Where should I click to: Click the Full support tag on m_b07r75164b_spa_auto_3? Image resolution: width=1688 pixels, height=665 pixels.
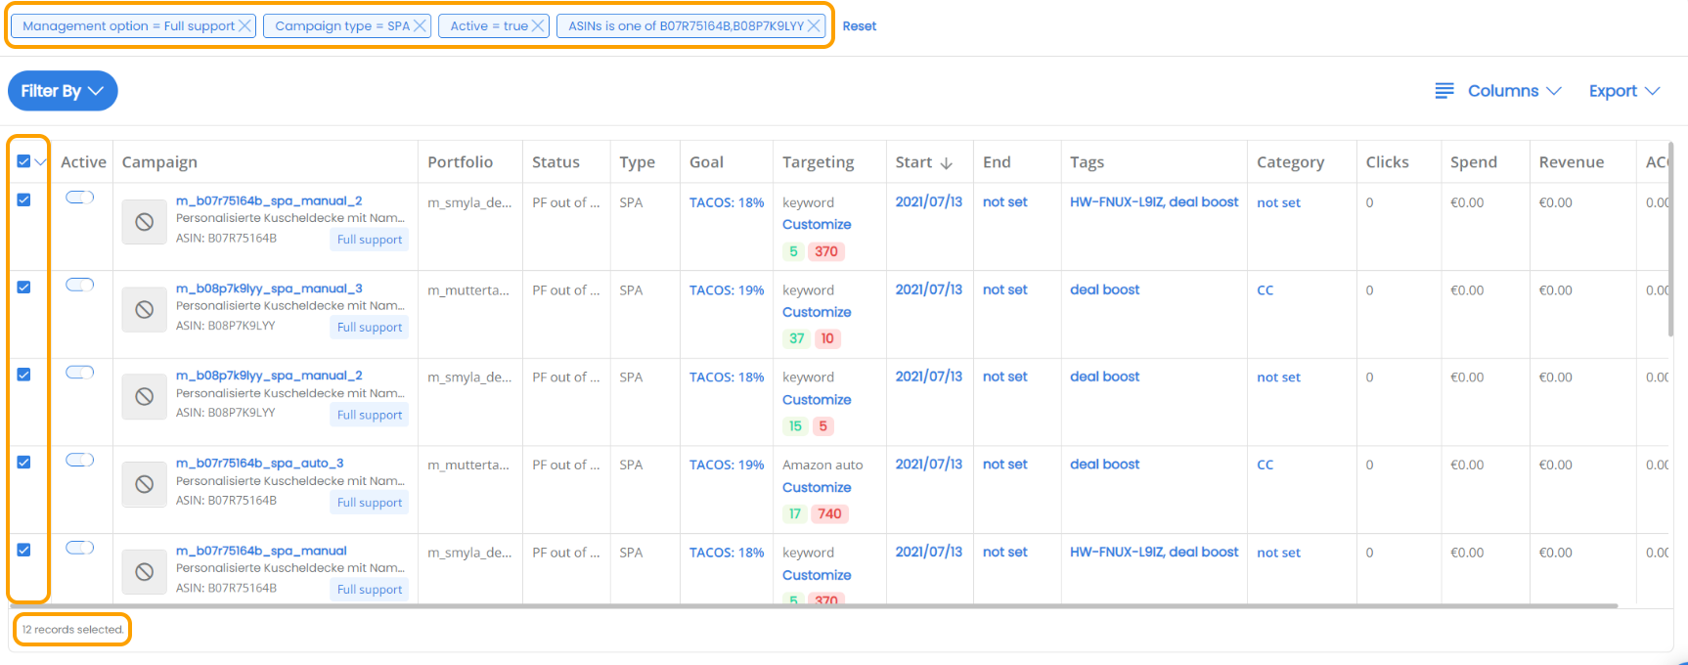370,503
